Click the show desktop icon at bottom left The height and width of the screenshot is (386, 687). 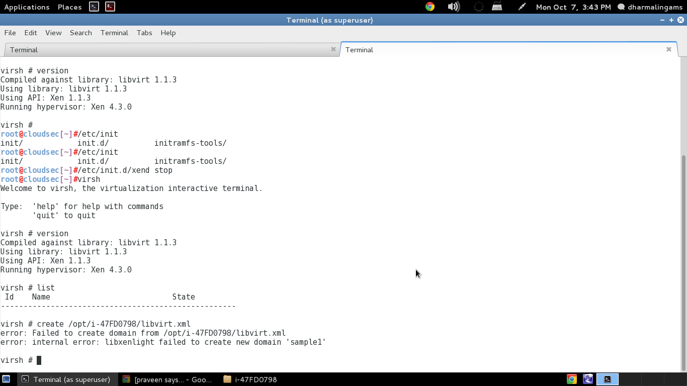[6, 379]
